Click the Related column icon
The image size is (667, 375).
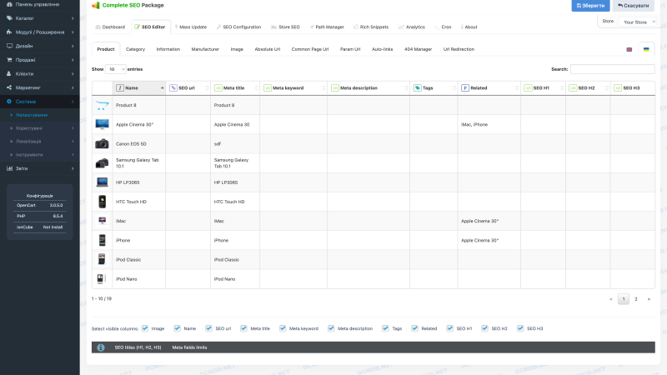pyautogui.click(x=465, y=88)
